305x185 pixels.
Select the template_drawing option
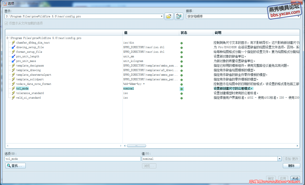point(28,70)
